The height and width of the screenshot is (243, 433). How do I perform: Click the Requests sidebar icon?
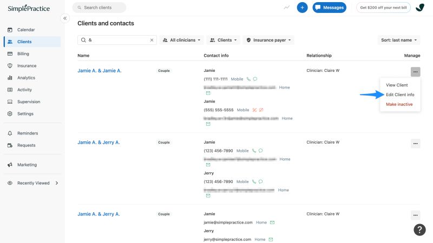coord(10,145)
